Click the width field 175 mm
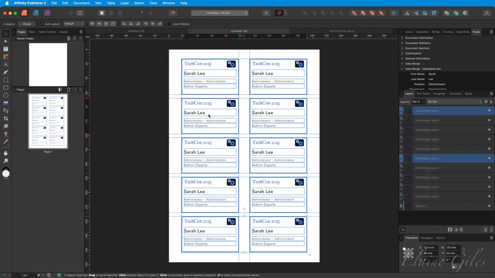The height and width of the screenshot is (278, 495). coord(453,248)
